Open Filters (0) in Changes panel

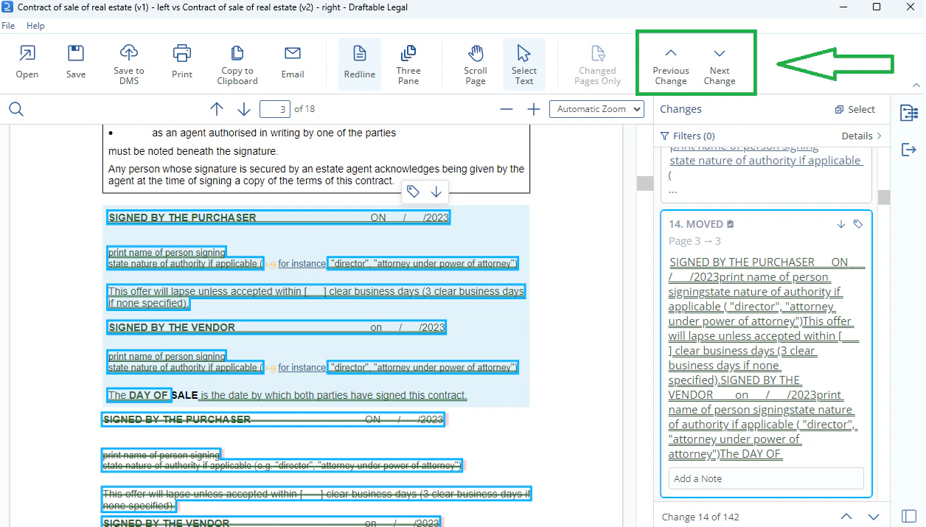coord(688,136)
